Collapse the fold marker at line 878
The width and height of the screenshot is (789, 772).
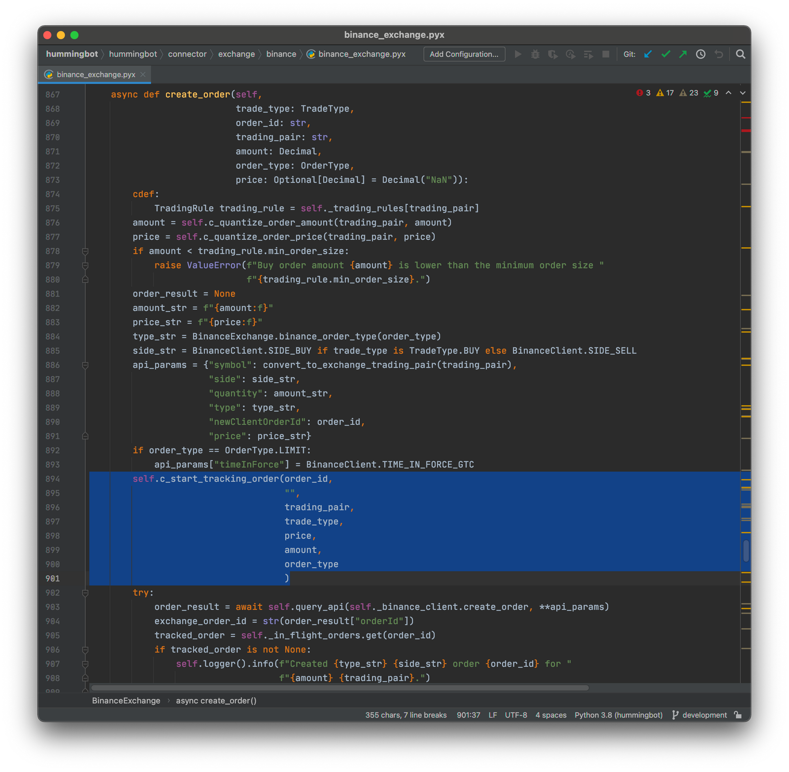click(85, 251)
